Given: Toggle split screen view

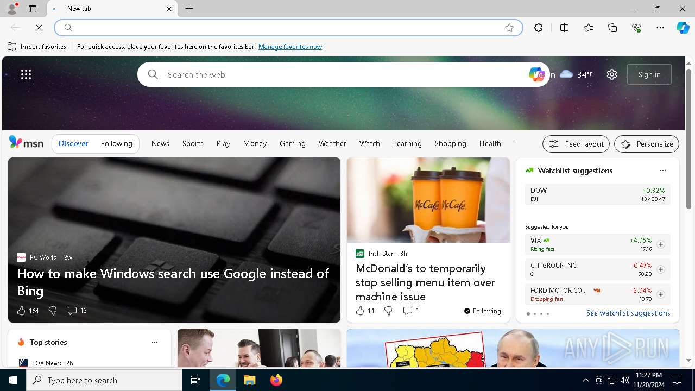Looking at the screenshot, I should pos(564,28).
